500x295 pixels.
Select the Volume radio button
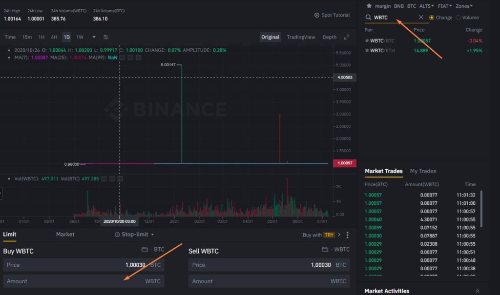pos(458,18)
